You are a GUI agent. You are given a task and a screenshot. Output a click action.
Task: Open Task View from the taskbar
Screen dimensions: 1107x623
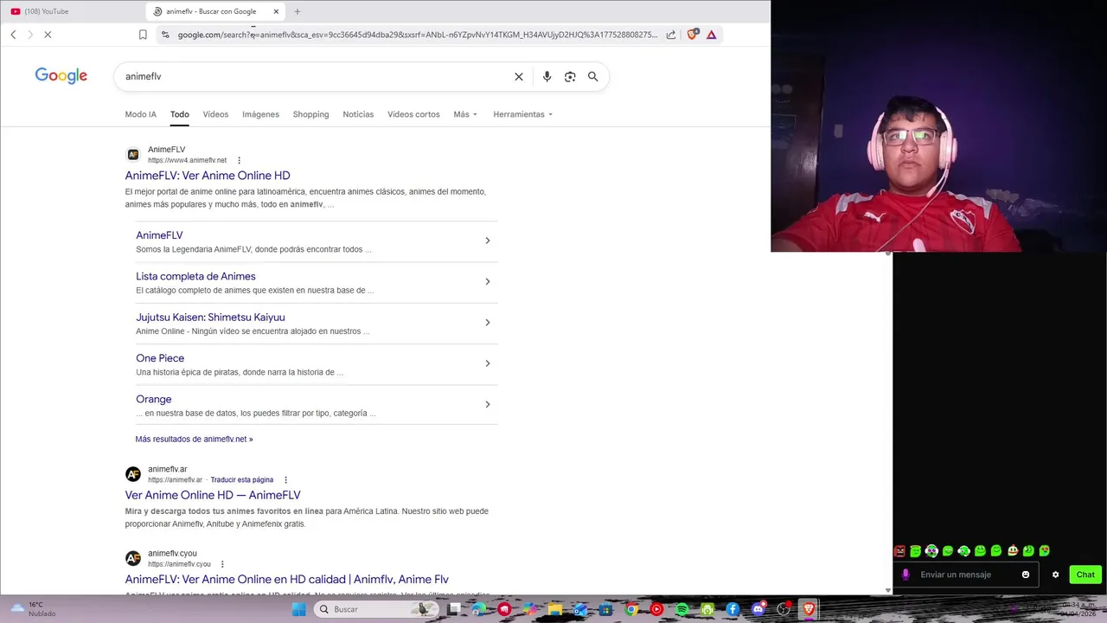tap(454, 609)
